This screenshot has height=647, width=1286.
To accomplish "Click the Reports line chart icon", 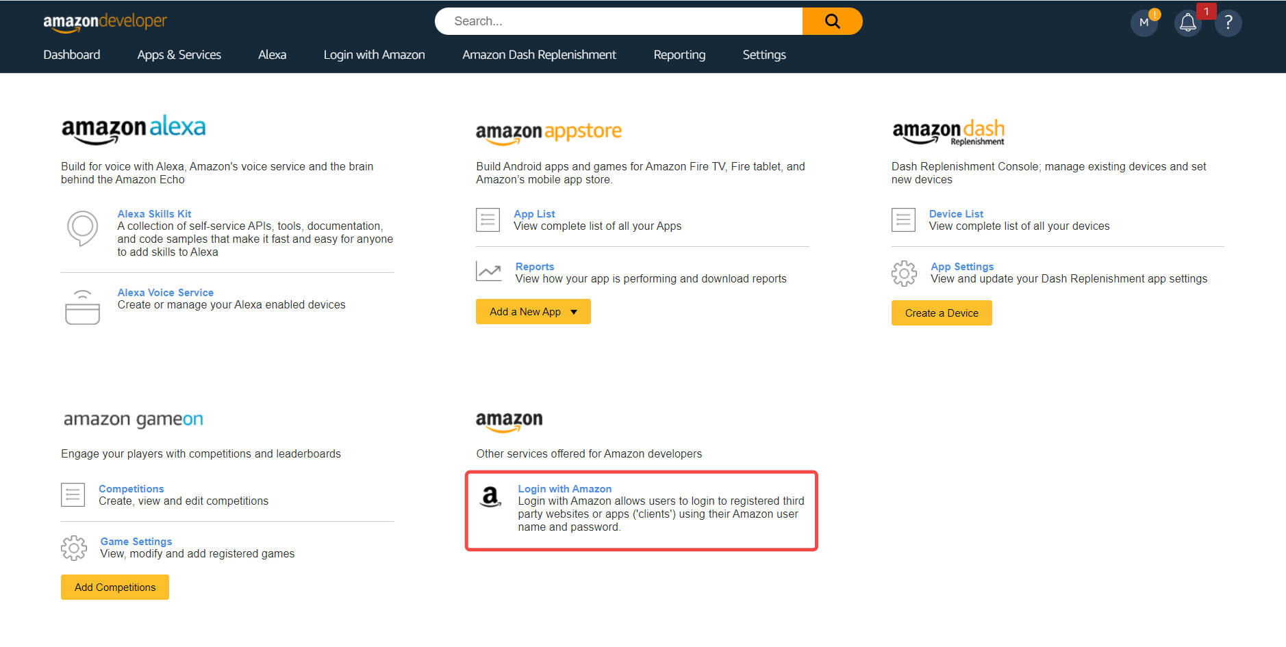I will [489, 272].
